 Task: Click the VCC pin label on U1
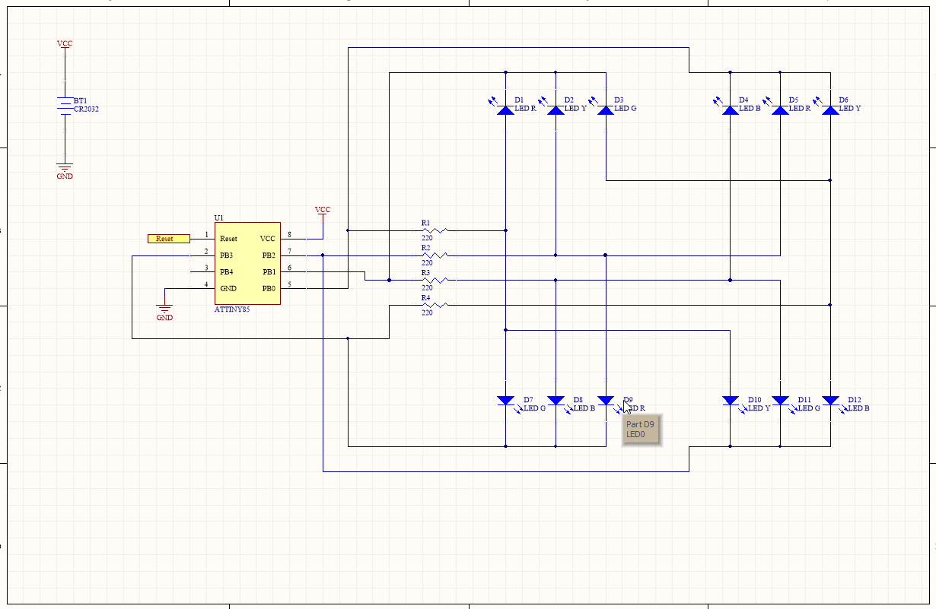pyautogui.click(x=266, y=238)
